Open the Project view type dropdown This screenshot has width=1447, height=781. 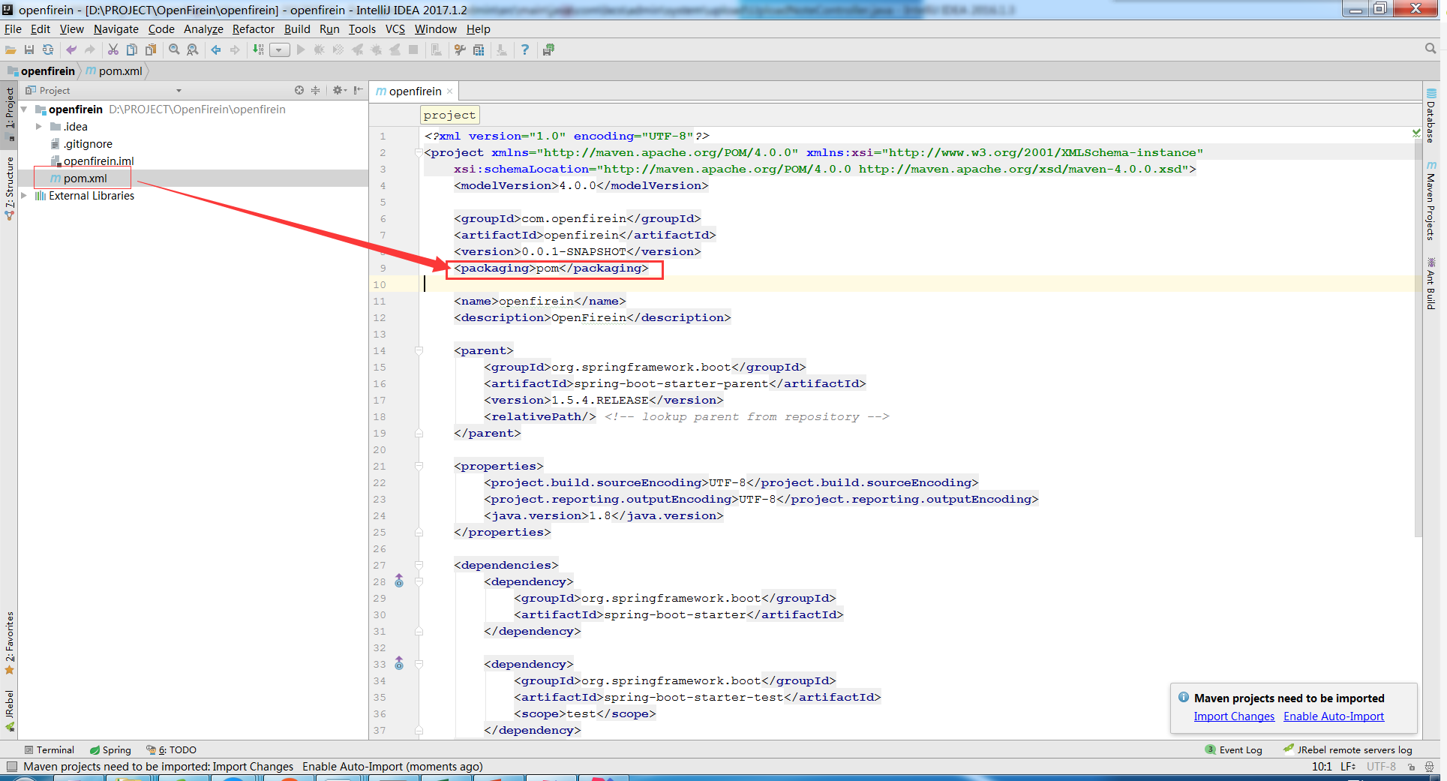[179, 91]
